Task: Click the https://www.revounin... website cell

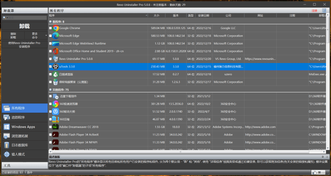Action: (260, 59)
